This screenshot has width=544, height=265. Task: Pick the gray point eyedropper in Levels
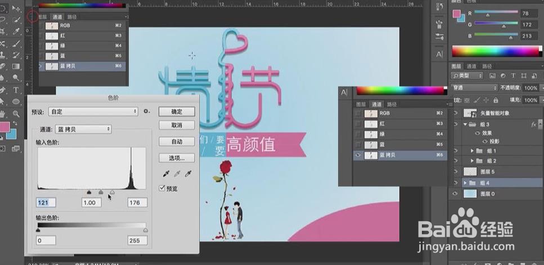point(177,173)
